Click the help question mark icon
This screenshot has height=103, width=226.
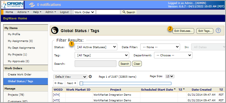[218, 31]
